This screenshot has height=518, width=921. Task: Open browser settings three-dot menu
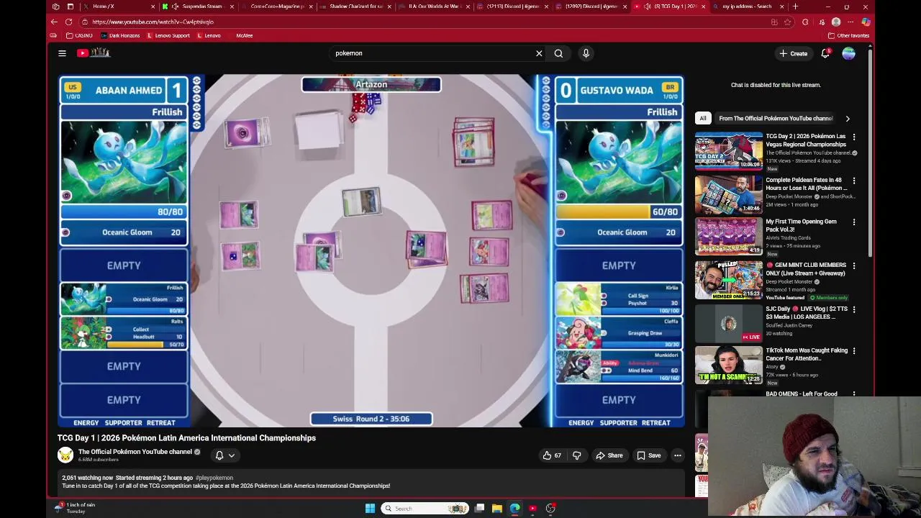[850, 22]
